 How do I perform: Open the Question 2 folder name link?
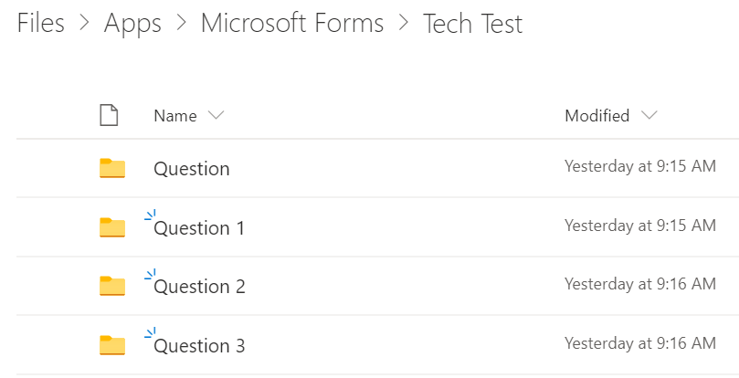tap(199, 287)
